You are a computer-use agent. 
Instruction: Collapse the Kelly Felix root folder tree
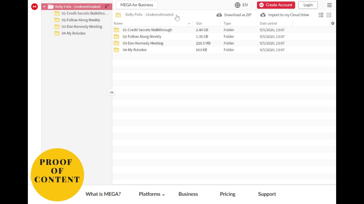[44, 7]
